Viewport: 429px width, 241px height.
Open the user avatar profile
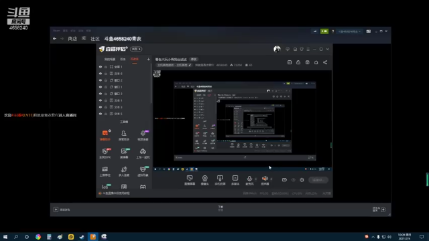pos(277,49)
